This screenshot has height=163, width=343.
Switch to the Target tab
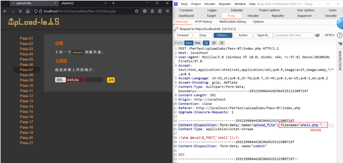(211, 16)
